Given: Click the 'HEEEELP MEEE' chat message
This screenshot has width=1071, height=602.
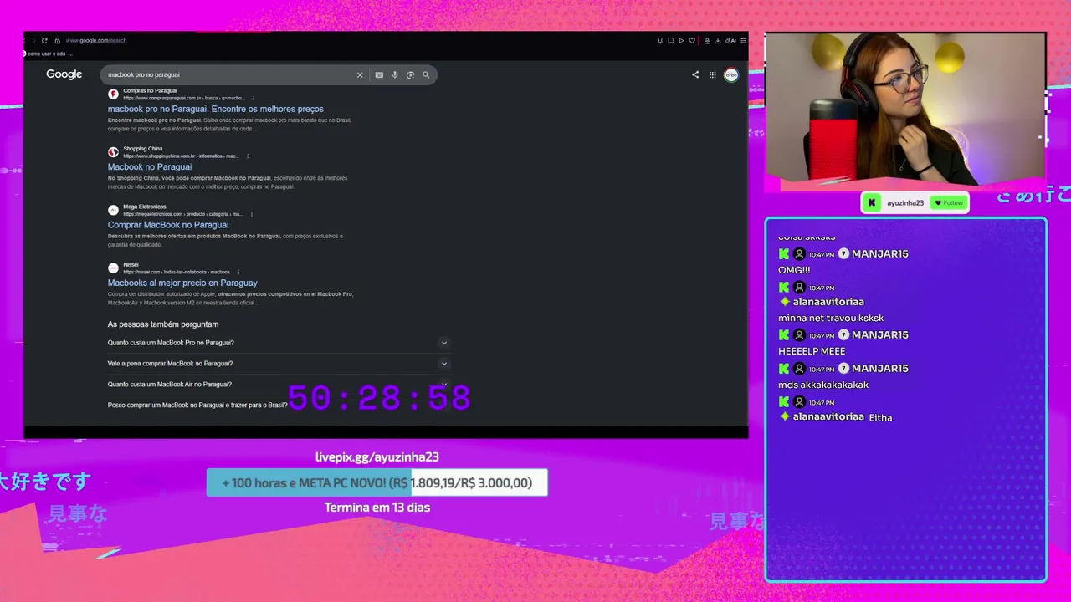Looking at the screenshot, I should 812,351.
